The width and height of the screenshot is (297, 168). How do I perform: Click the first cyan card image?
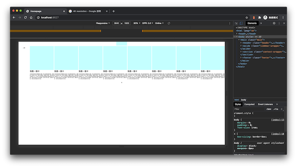(42, 58)
